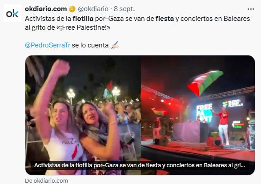Click the FREE PALESTINE LED screen
The height and width of the screenshot is (184, 261).
204,113
